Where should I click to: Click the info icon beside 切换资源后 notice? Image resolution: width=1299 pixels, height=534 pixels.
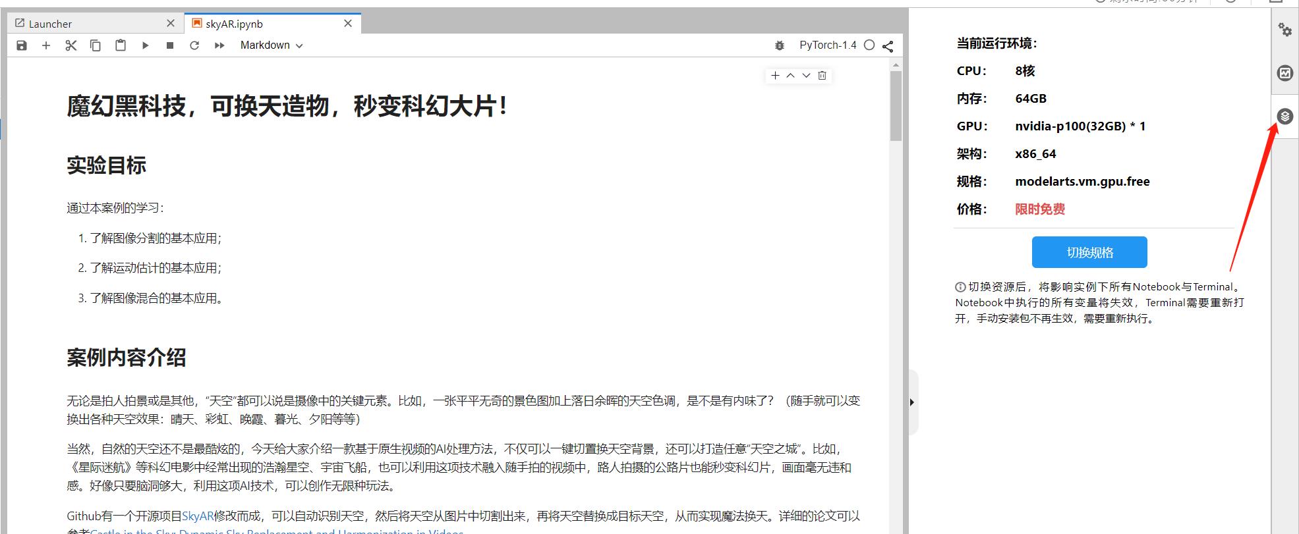coord(960,287)
